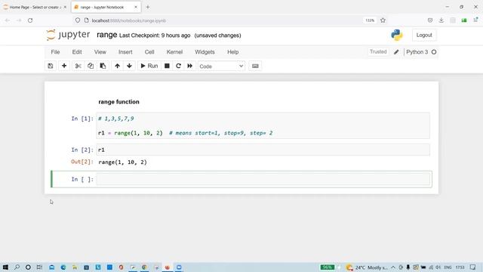Open the command palette keyboard icon
The image size is (483, 272).
point(255,66)
